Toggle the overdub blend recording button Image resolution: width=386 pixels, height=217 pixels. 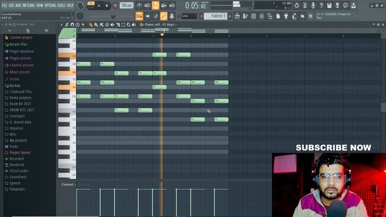163,5
